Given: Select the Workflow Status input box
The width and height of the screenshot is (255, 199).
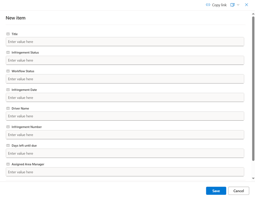Looking at the screenshot, I should tap(125, 79).
